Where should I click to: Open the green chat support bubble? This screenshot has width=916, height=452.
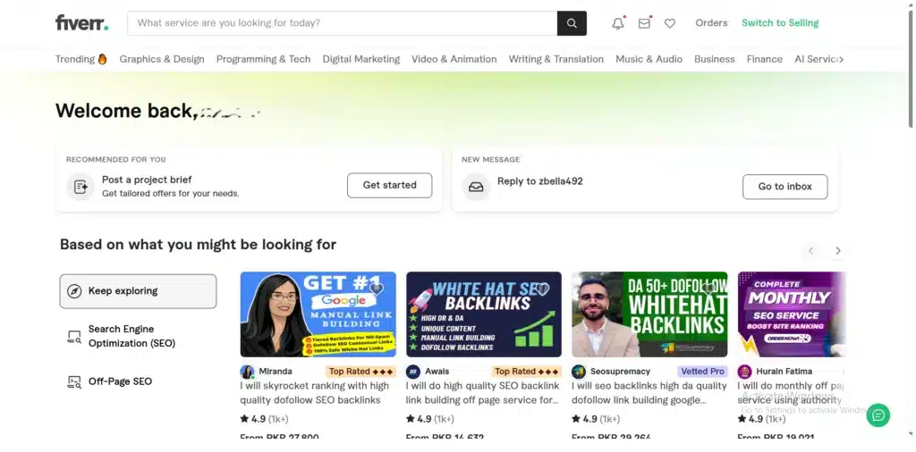878,415
